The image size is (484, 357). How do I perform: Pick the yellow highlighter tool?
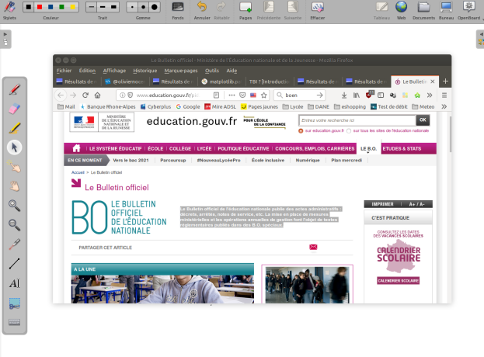click(x=14, y=128)
